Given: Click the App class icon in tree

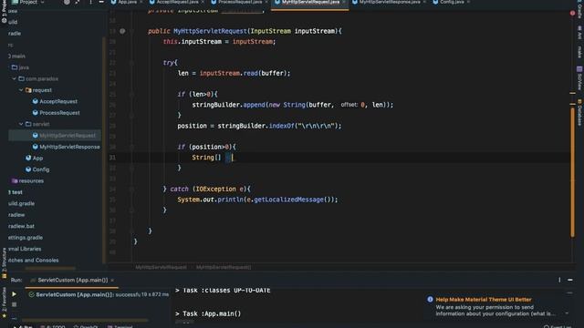Looking at the screenshot, I should (28, 158).
